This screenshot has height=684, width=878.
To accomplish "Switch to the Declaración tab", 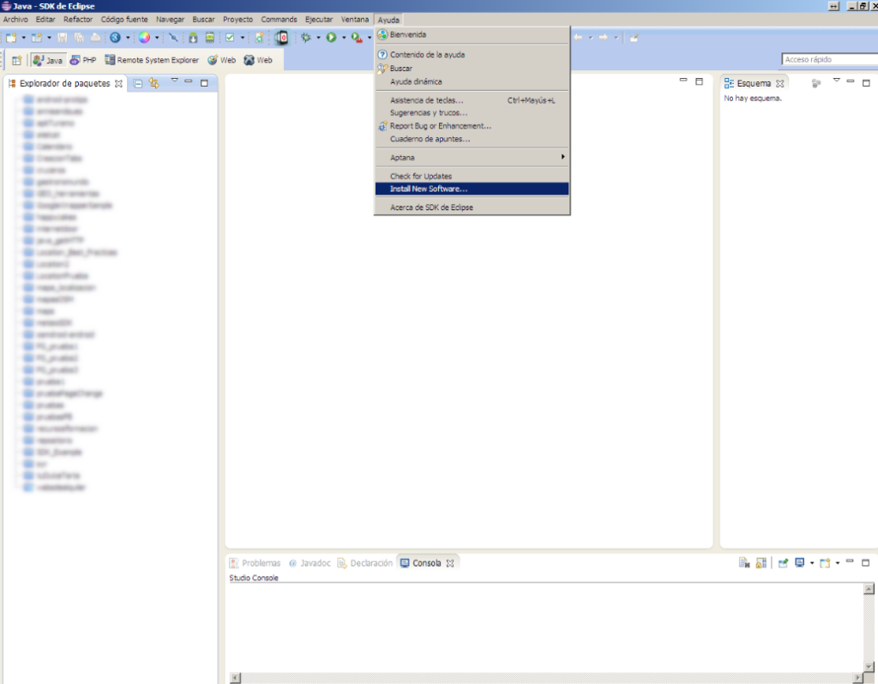I will 365,563.
